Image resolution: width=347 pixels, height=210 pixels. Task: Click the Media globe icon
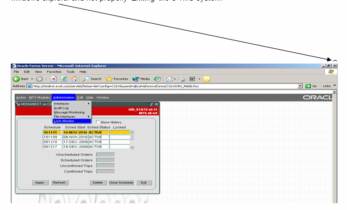135,79
